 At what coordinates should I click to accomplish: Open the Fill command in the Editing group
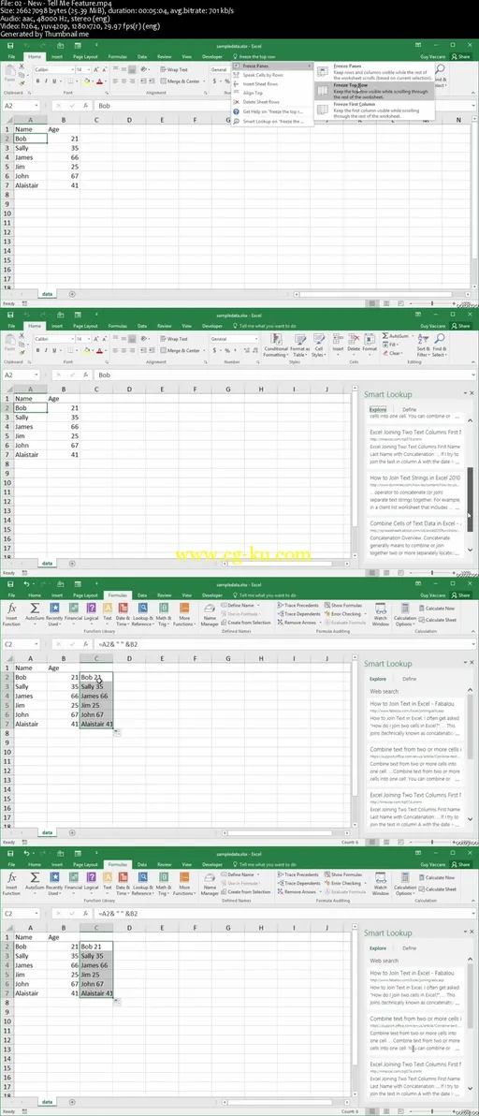[x=392, y=344]
